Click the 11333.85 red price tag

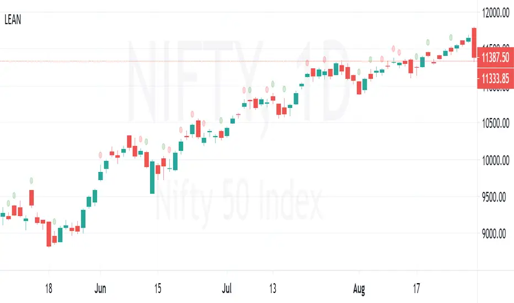(x=495, y=78)
